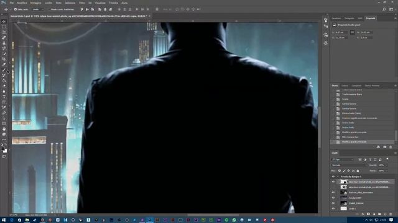Select Filtro Camera Raw history state

[x=350, y=137]
